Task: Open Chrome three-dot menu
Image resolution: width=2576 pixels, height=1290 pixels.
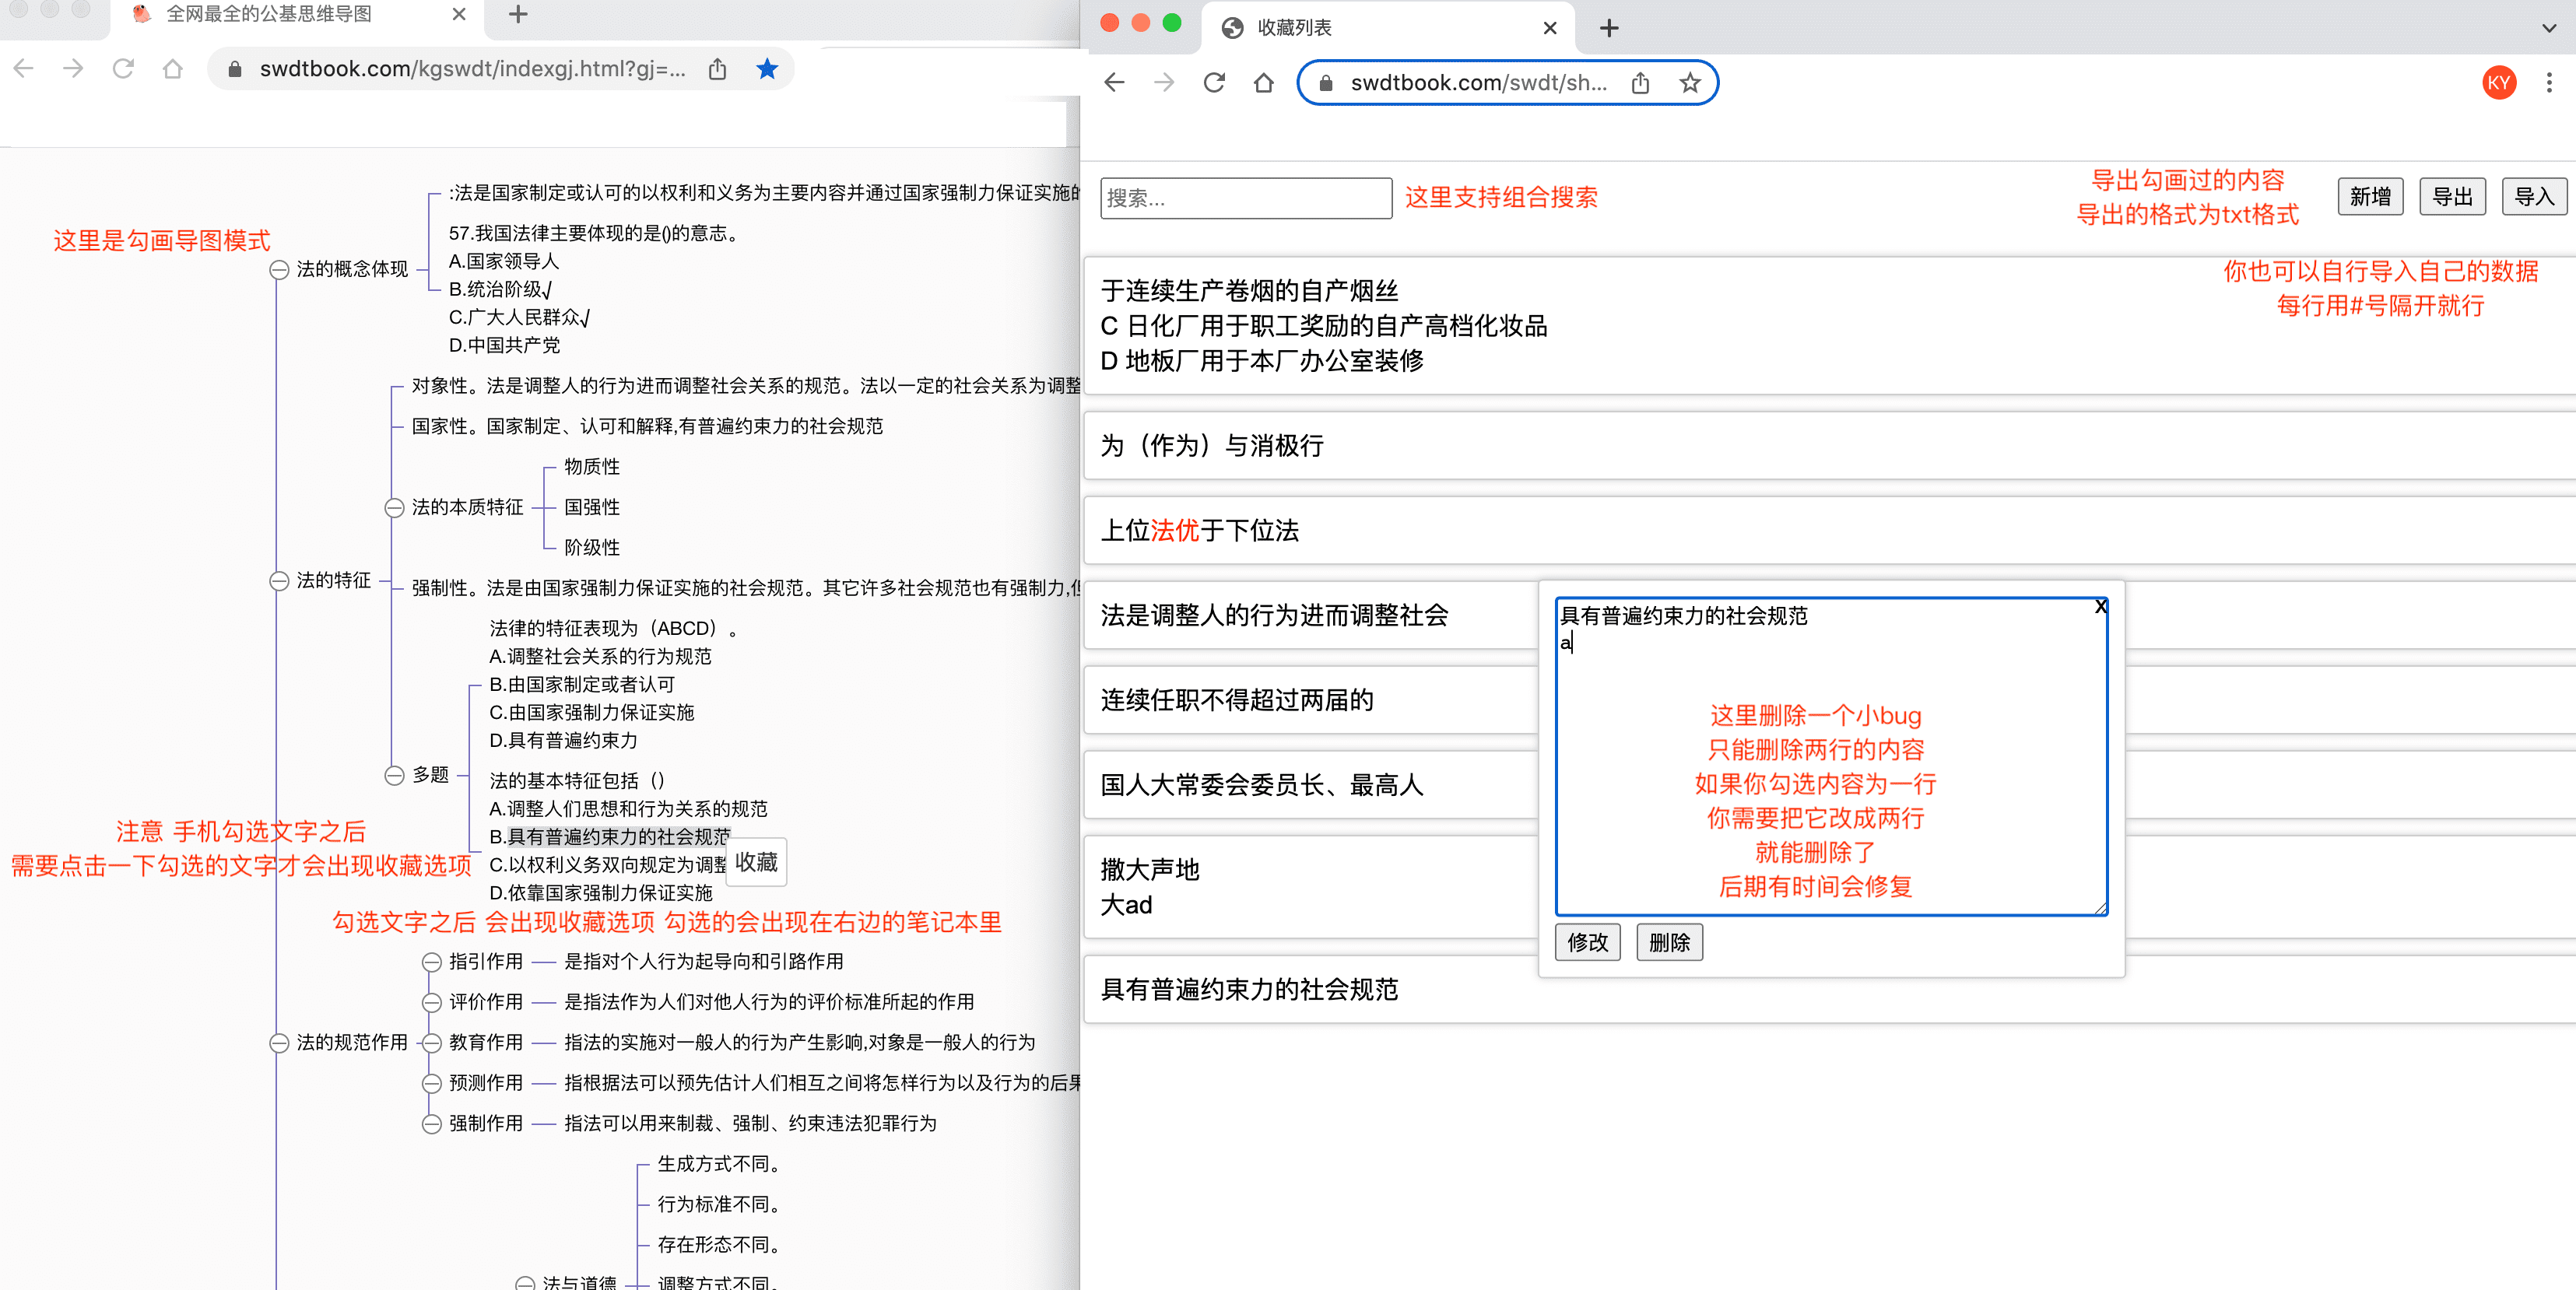Action: pos(2549,82)
